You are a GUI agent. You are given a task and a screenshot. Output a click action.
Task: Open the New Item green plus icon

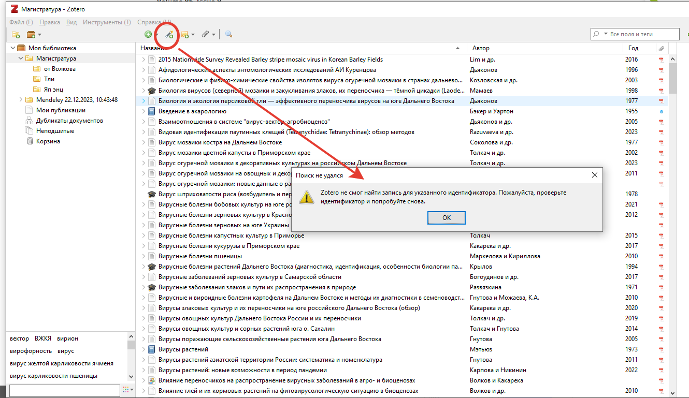(x=149, y=34)
